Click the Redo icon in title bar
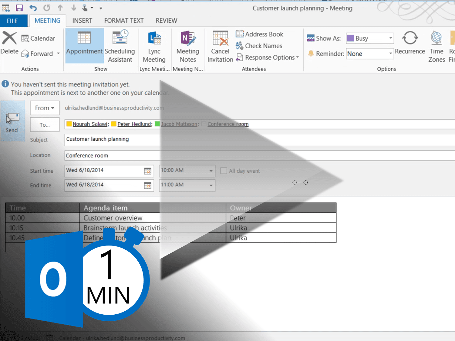This screenshot has width=455, height=341. [46, 8]
